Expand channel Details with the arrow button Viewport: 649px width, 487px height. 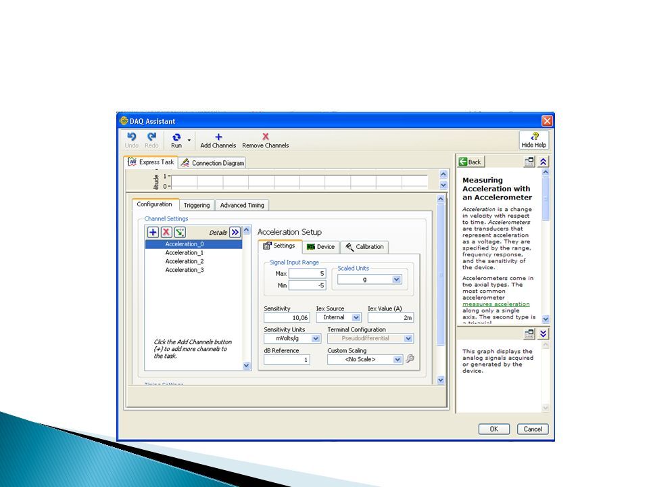(235, 232)
